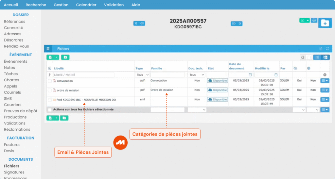Switch files to plain list view

click(x=317, y=57)
